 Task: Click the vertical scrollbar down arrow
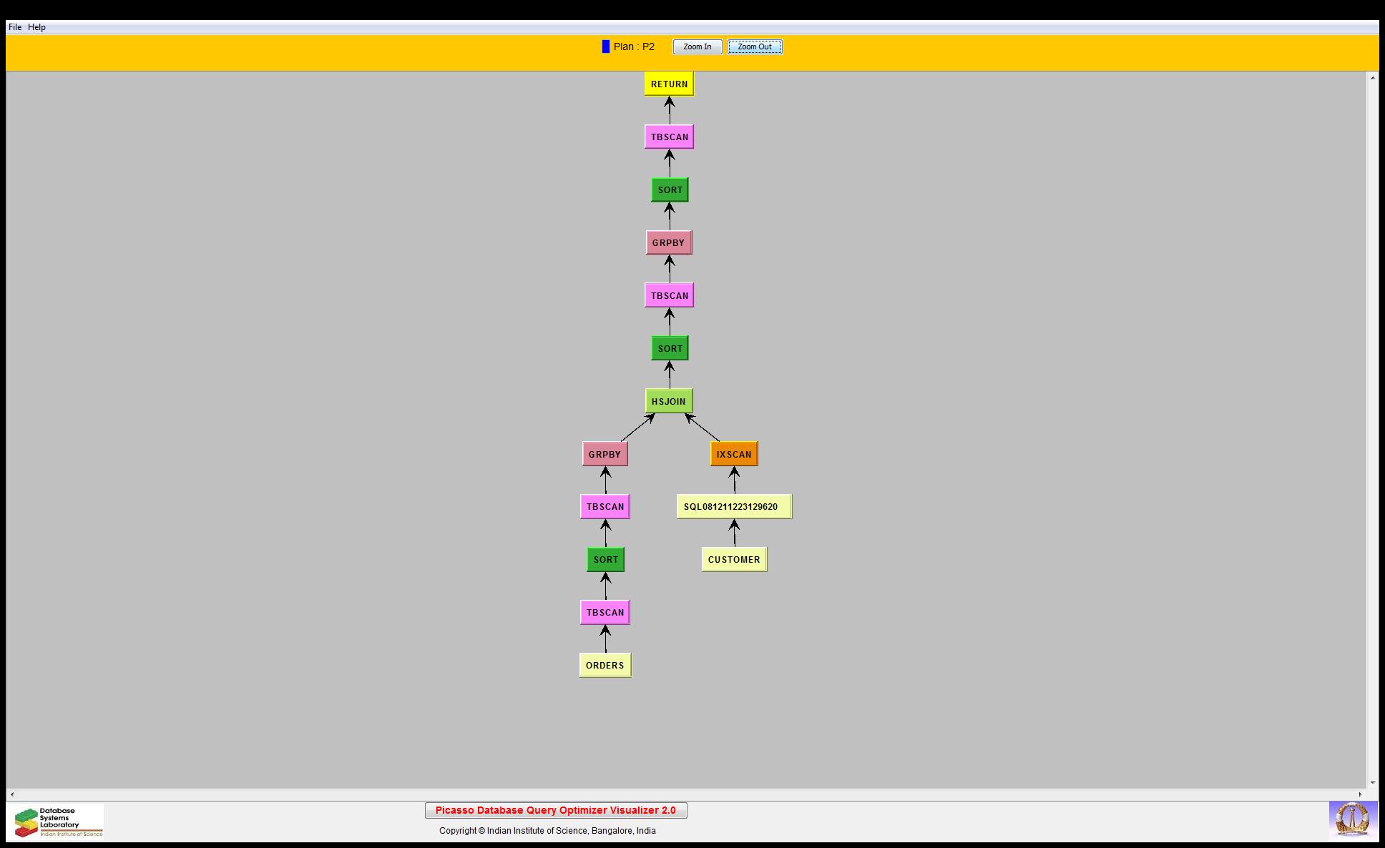pos(1372,783)
